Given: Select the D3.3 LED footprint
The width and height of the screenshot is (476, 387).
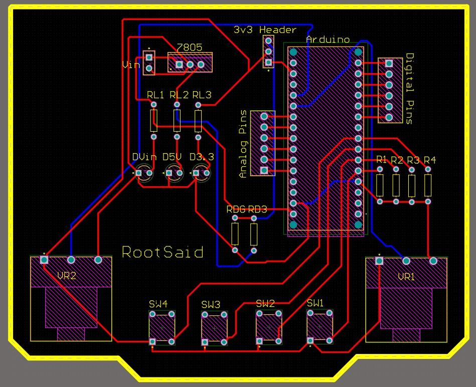Looking at the screenshot, I should point(202,173).
